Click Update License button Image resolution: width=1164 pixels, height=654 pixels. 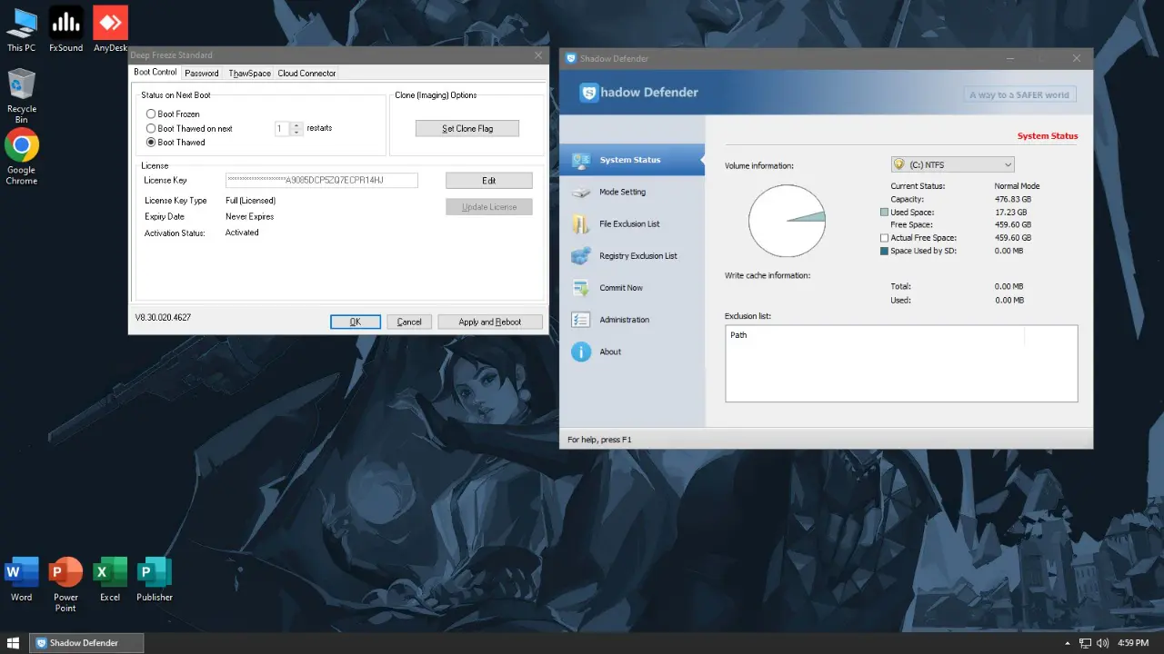pos(488,207)
